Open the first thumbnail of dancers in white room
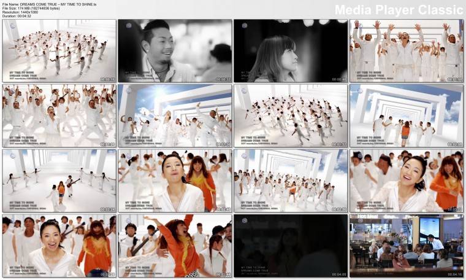 [x=59, y=50]
